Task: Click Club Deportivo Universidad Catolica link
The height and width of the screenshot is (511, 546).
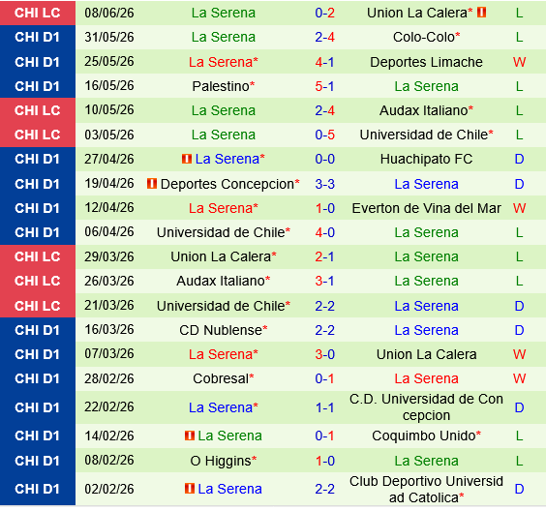Action: (426, 489)
